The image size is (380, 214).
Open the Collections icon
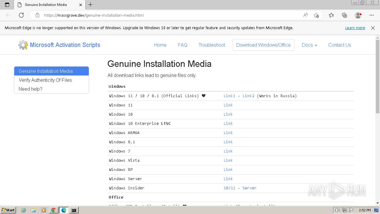click(x=344, y=15)
